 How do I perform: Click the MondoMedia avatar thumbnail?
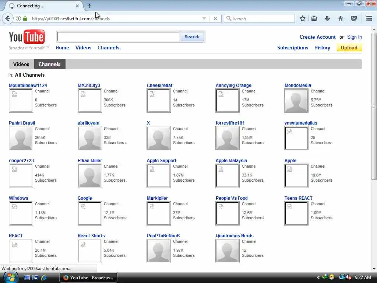point(296,101)
